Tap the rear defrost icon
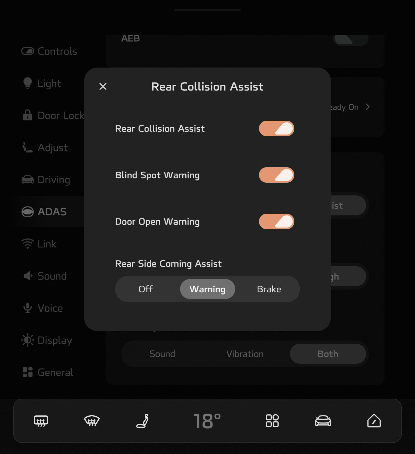This screenshot has width=415, height=454. 41,421
